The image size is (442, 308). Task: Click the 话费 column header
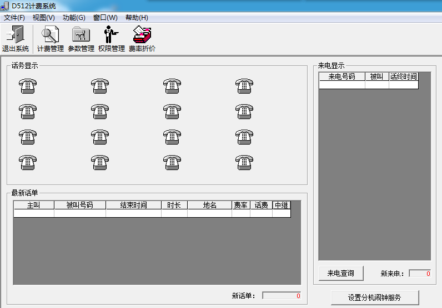coord(261,205)
